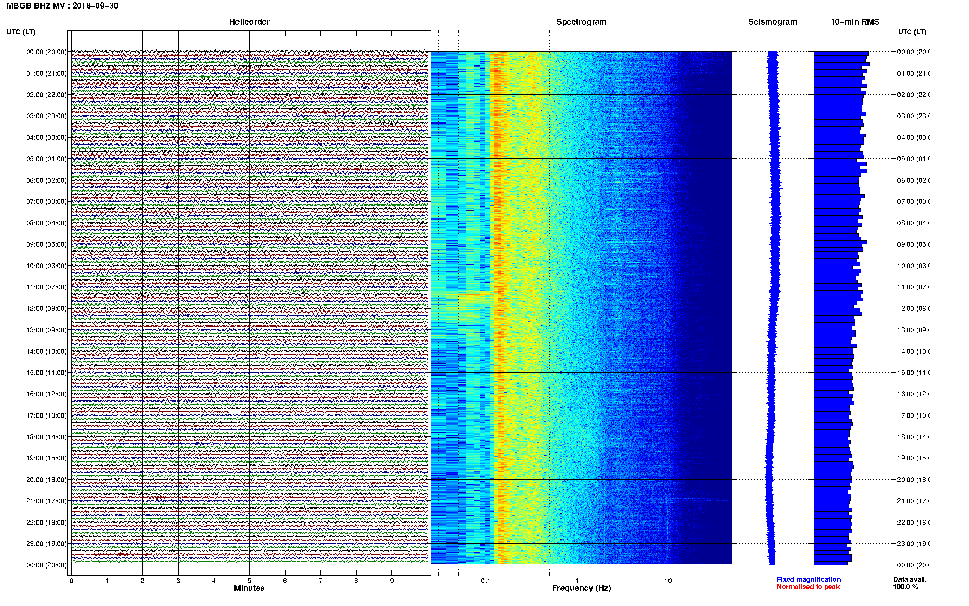Click left axis label 06:00 (02:00)
Screen dimensions: 969x606
coord(46,180)
